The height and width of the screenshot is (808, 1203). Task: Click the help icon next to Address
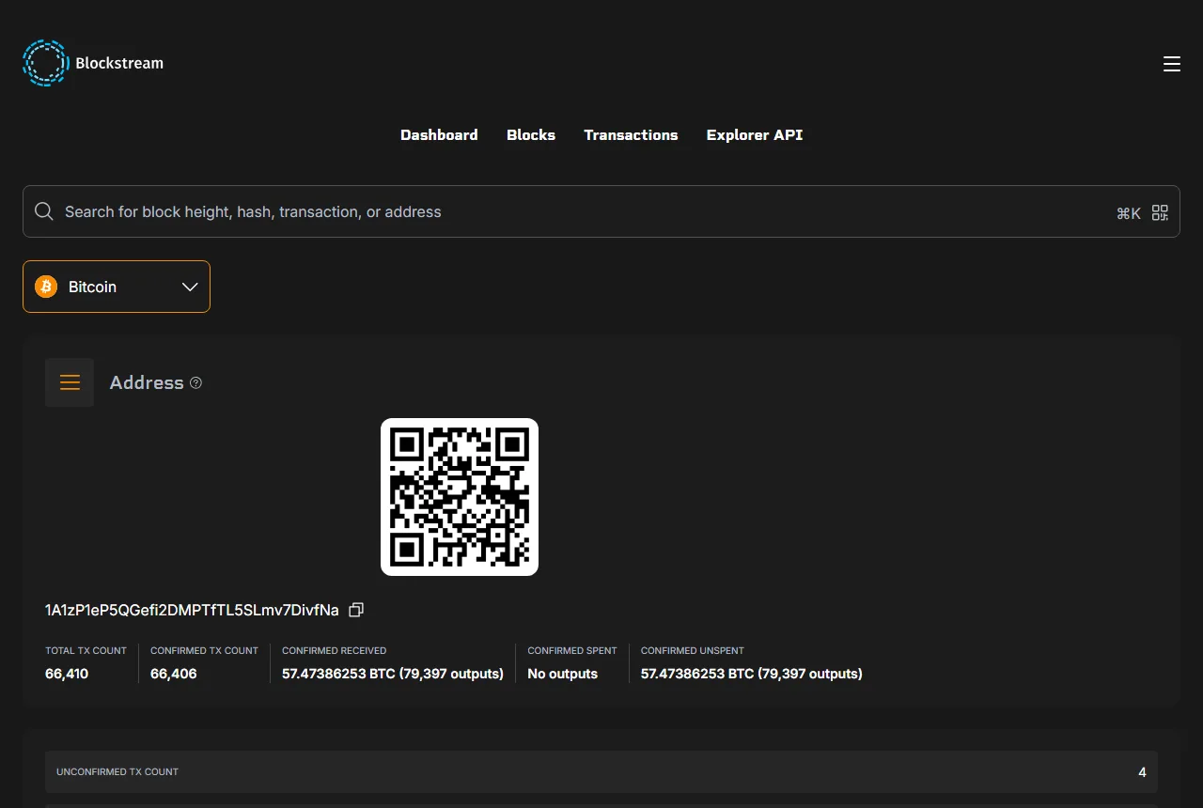coord(195,382)
